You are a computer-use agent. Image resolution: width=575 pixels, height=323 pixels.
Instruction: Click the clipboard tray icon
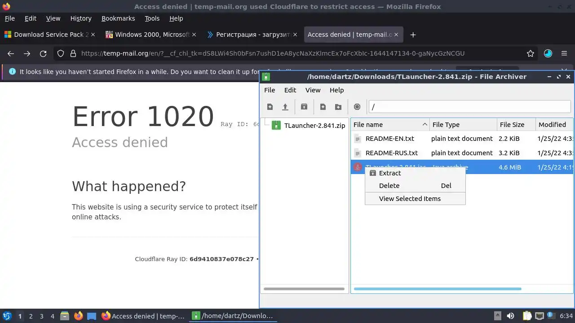point(527,316)
